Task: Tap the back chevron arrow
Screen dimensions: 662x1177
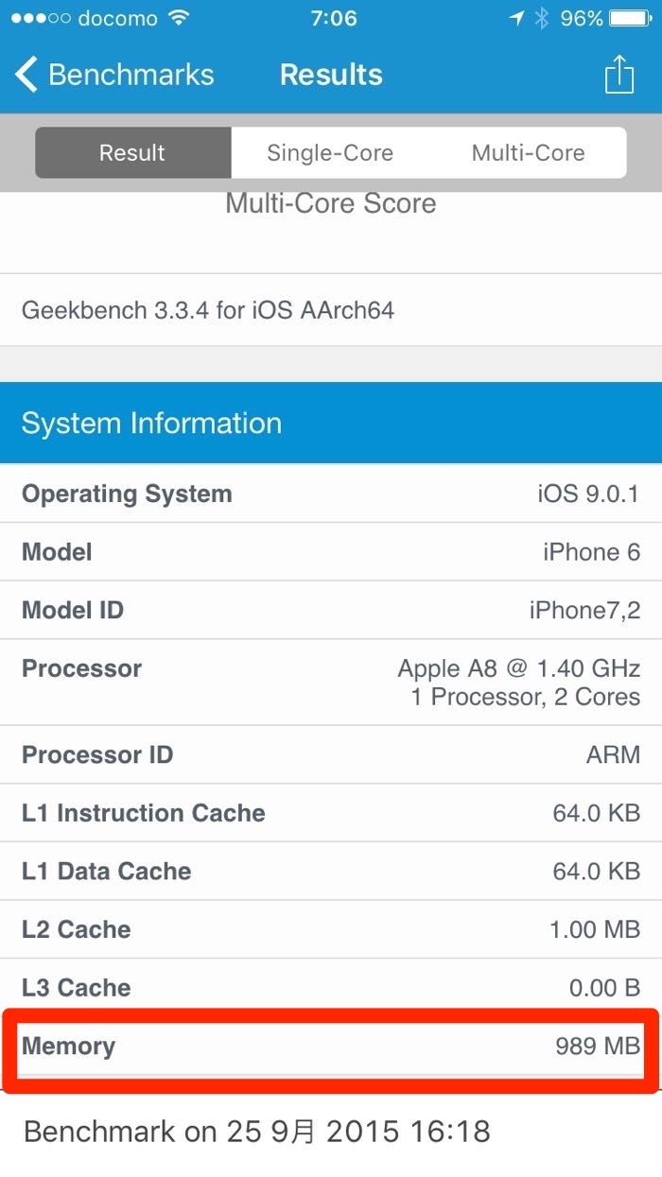Action: pos(26,75)
